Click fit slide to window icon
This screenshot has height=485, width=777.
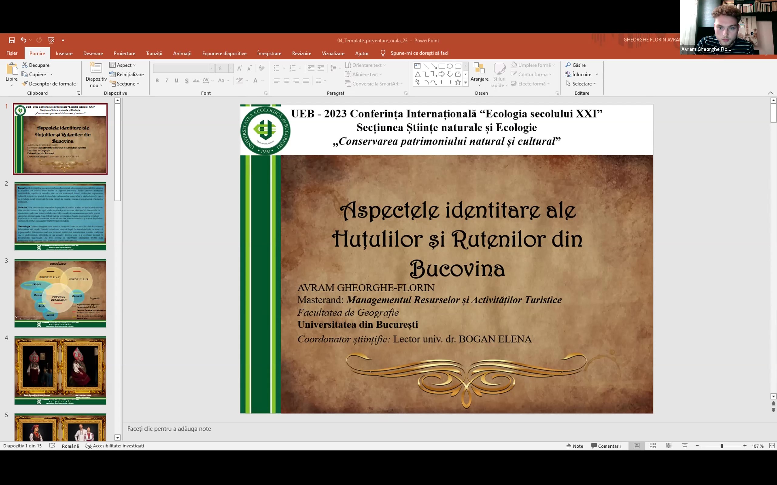[x=772, y=446]
